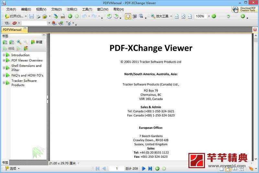
Task: Click the zoom slider handle
Action: [228, 16]
